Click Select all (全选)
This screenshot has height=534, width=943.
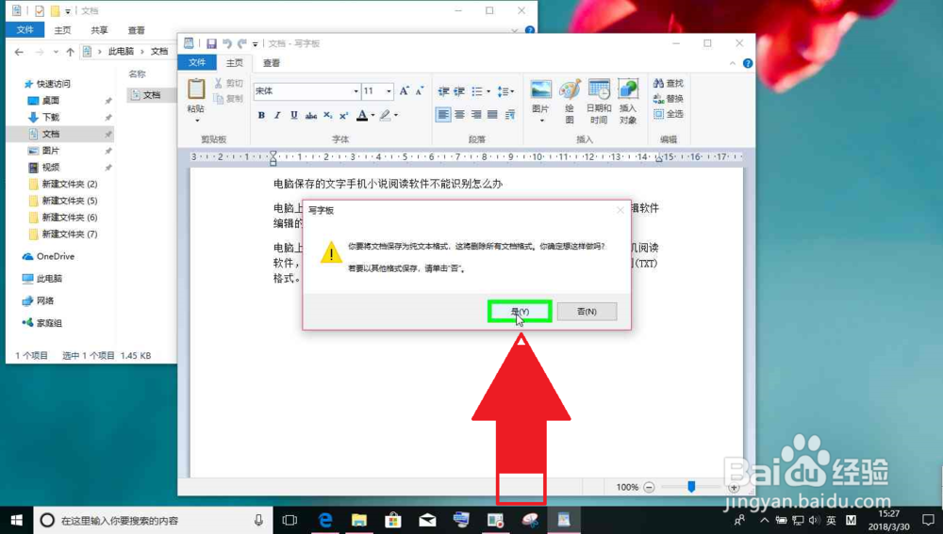point(669,114)
